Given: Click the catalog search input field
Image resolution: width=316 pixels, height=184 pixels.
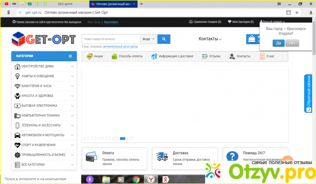Looking at the screenshot, I should (111, 39).
